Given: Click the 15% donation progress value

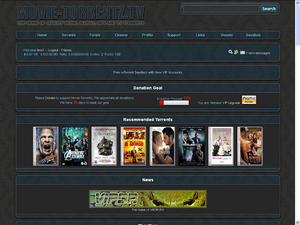Looking at the screenshot, I should 187,98.
